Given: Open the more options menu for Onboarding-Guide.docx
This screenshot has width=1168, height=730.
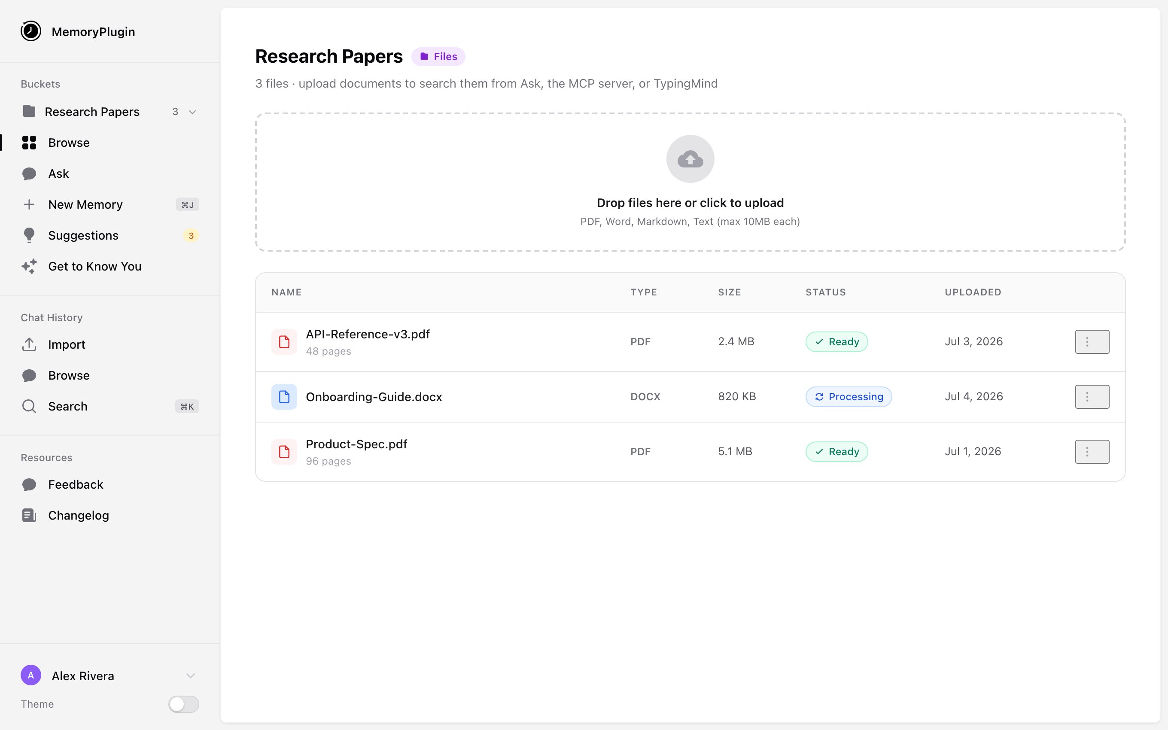Looking at the screenshot, I should point(1092,397).
